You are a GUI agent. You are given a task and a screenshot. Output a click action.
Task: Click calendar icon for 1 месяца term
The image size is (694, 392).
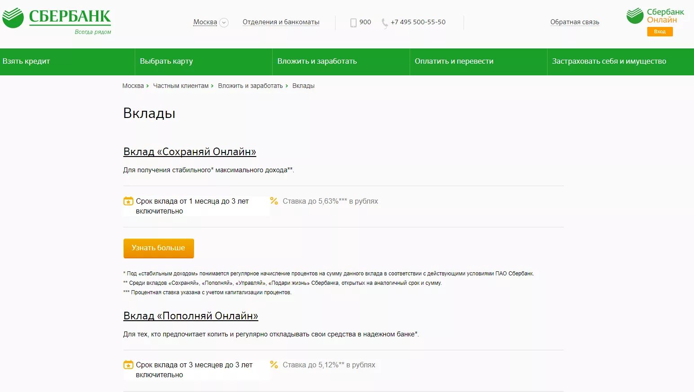[x=128, y=201]
